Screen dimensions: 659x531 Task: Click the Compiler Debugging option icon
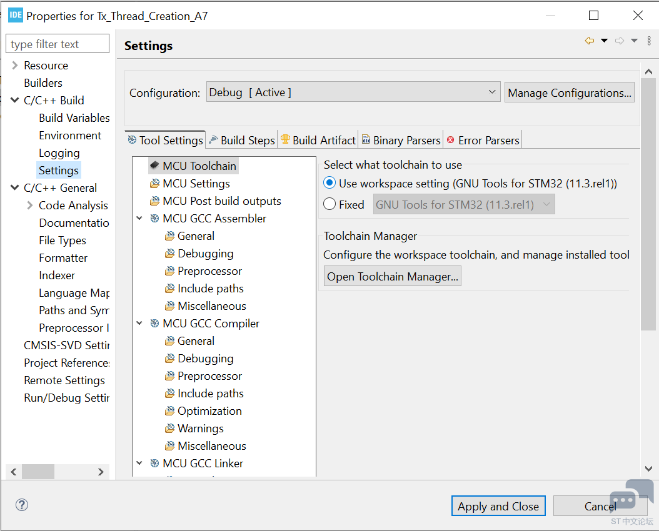click(x=169, y=359)
